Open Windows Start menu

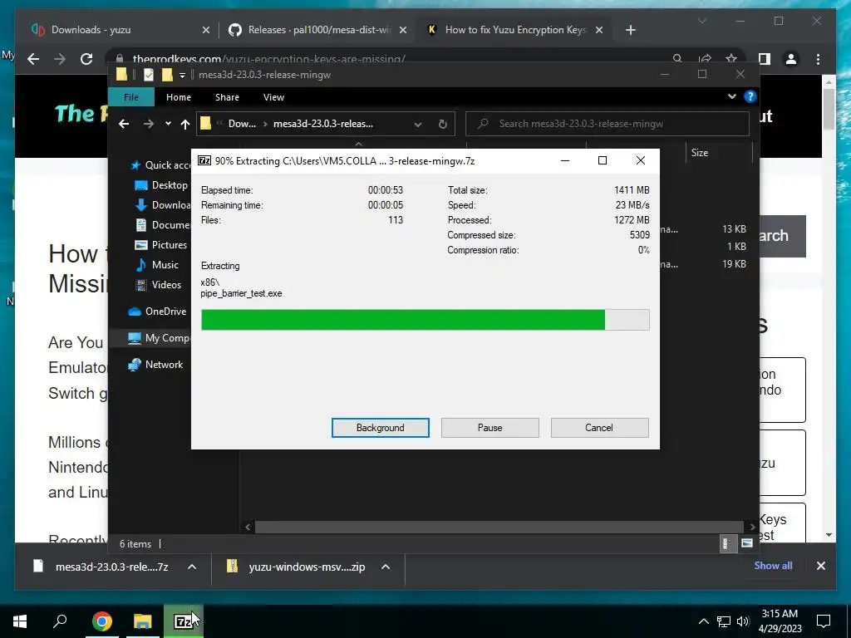click(20, 621)
